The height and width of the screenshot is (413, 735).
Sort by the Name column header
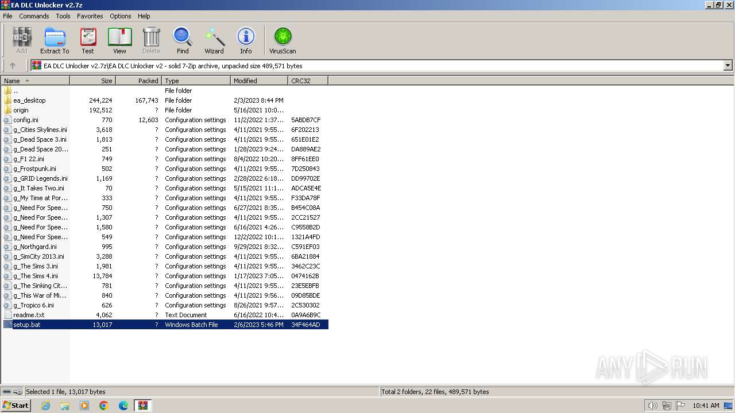[x=35, y=81]
